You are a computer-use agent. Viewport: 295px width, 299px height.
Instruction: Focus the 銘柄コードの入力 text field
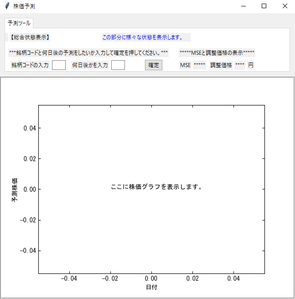59,65
